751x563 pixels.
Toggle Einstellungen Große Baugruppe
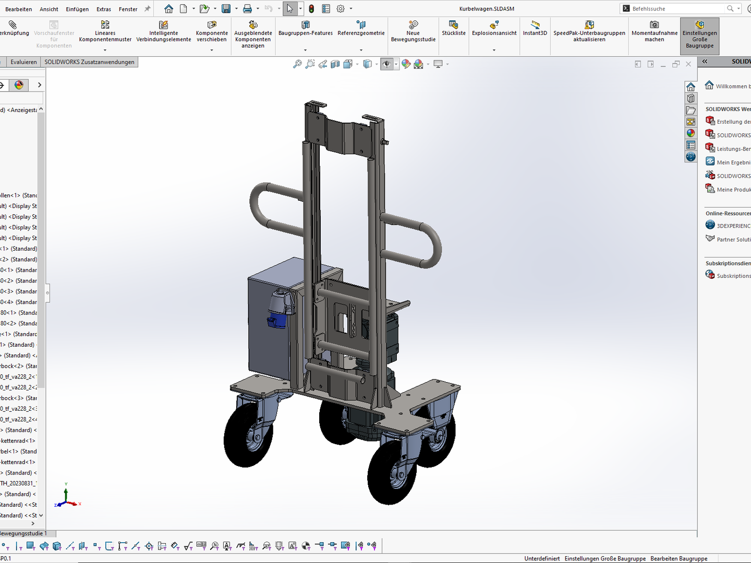coord(700,35)
